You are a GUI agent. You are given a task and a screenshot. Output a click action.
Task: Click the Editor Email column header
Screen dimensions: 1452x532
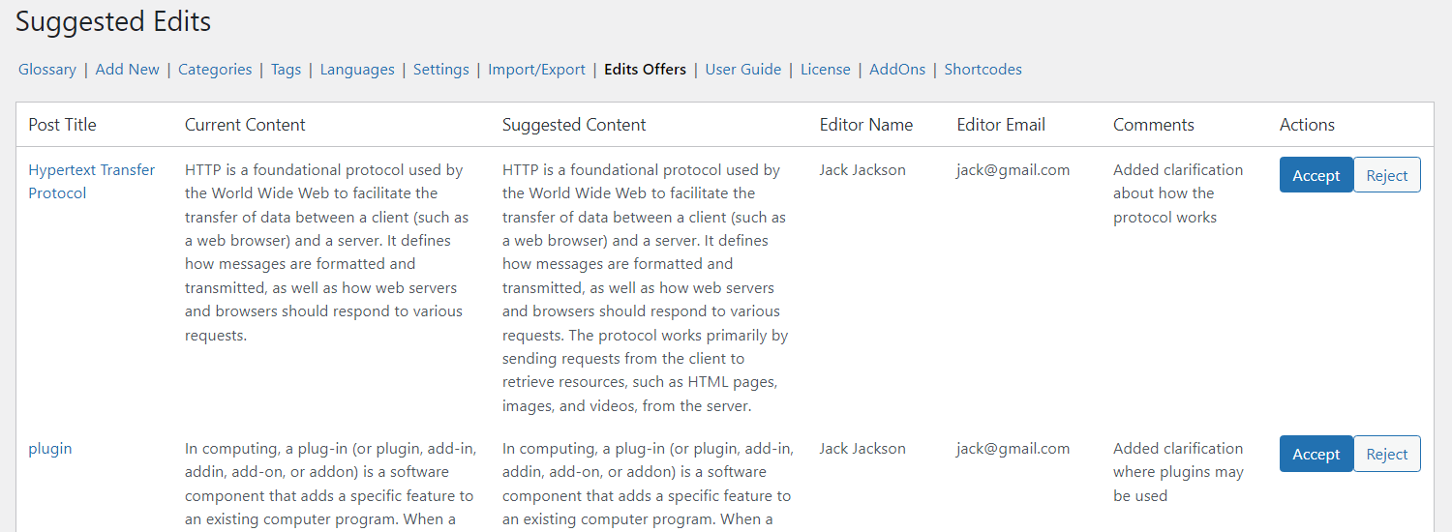pos(1001,125)
